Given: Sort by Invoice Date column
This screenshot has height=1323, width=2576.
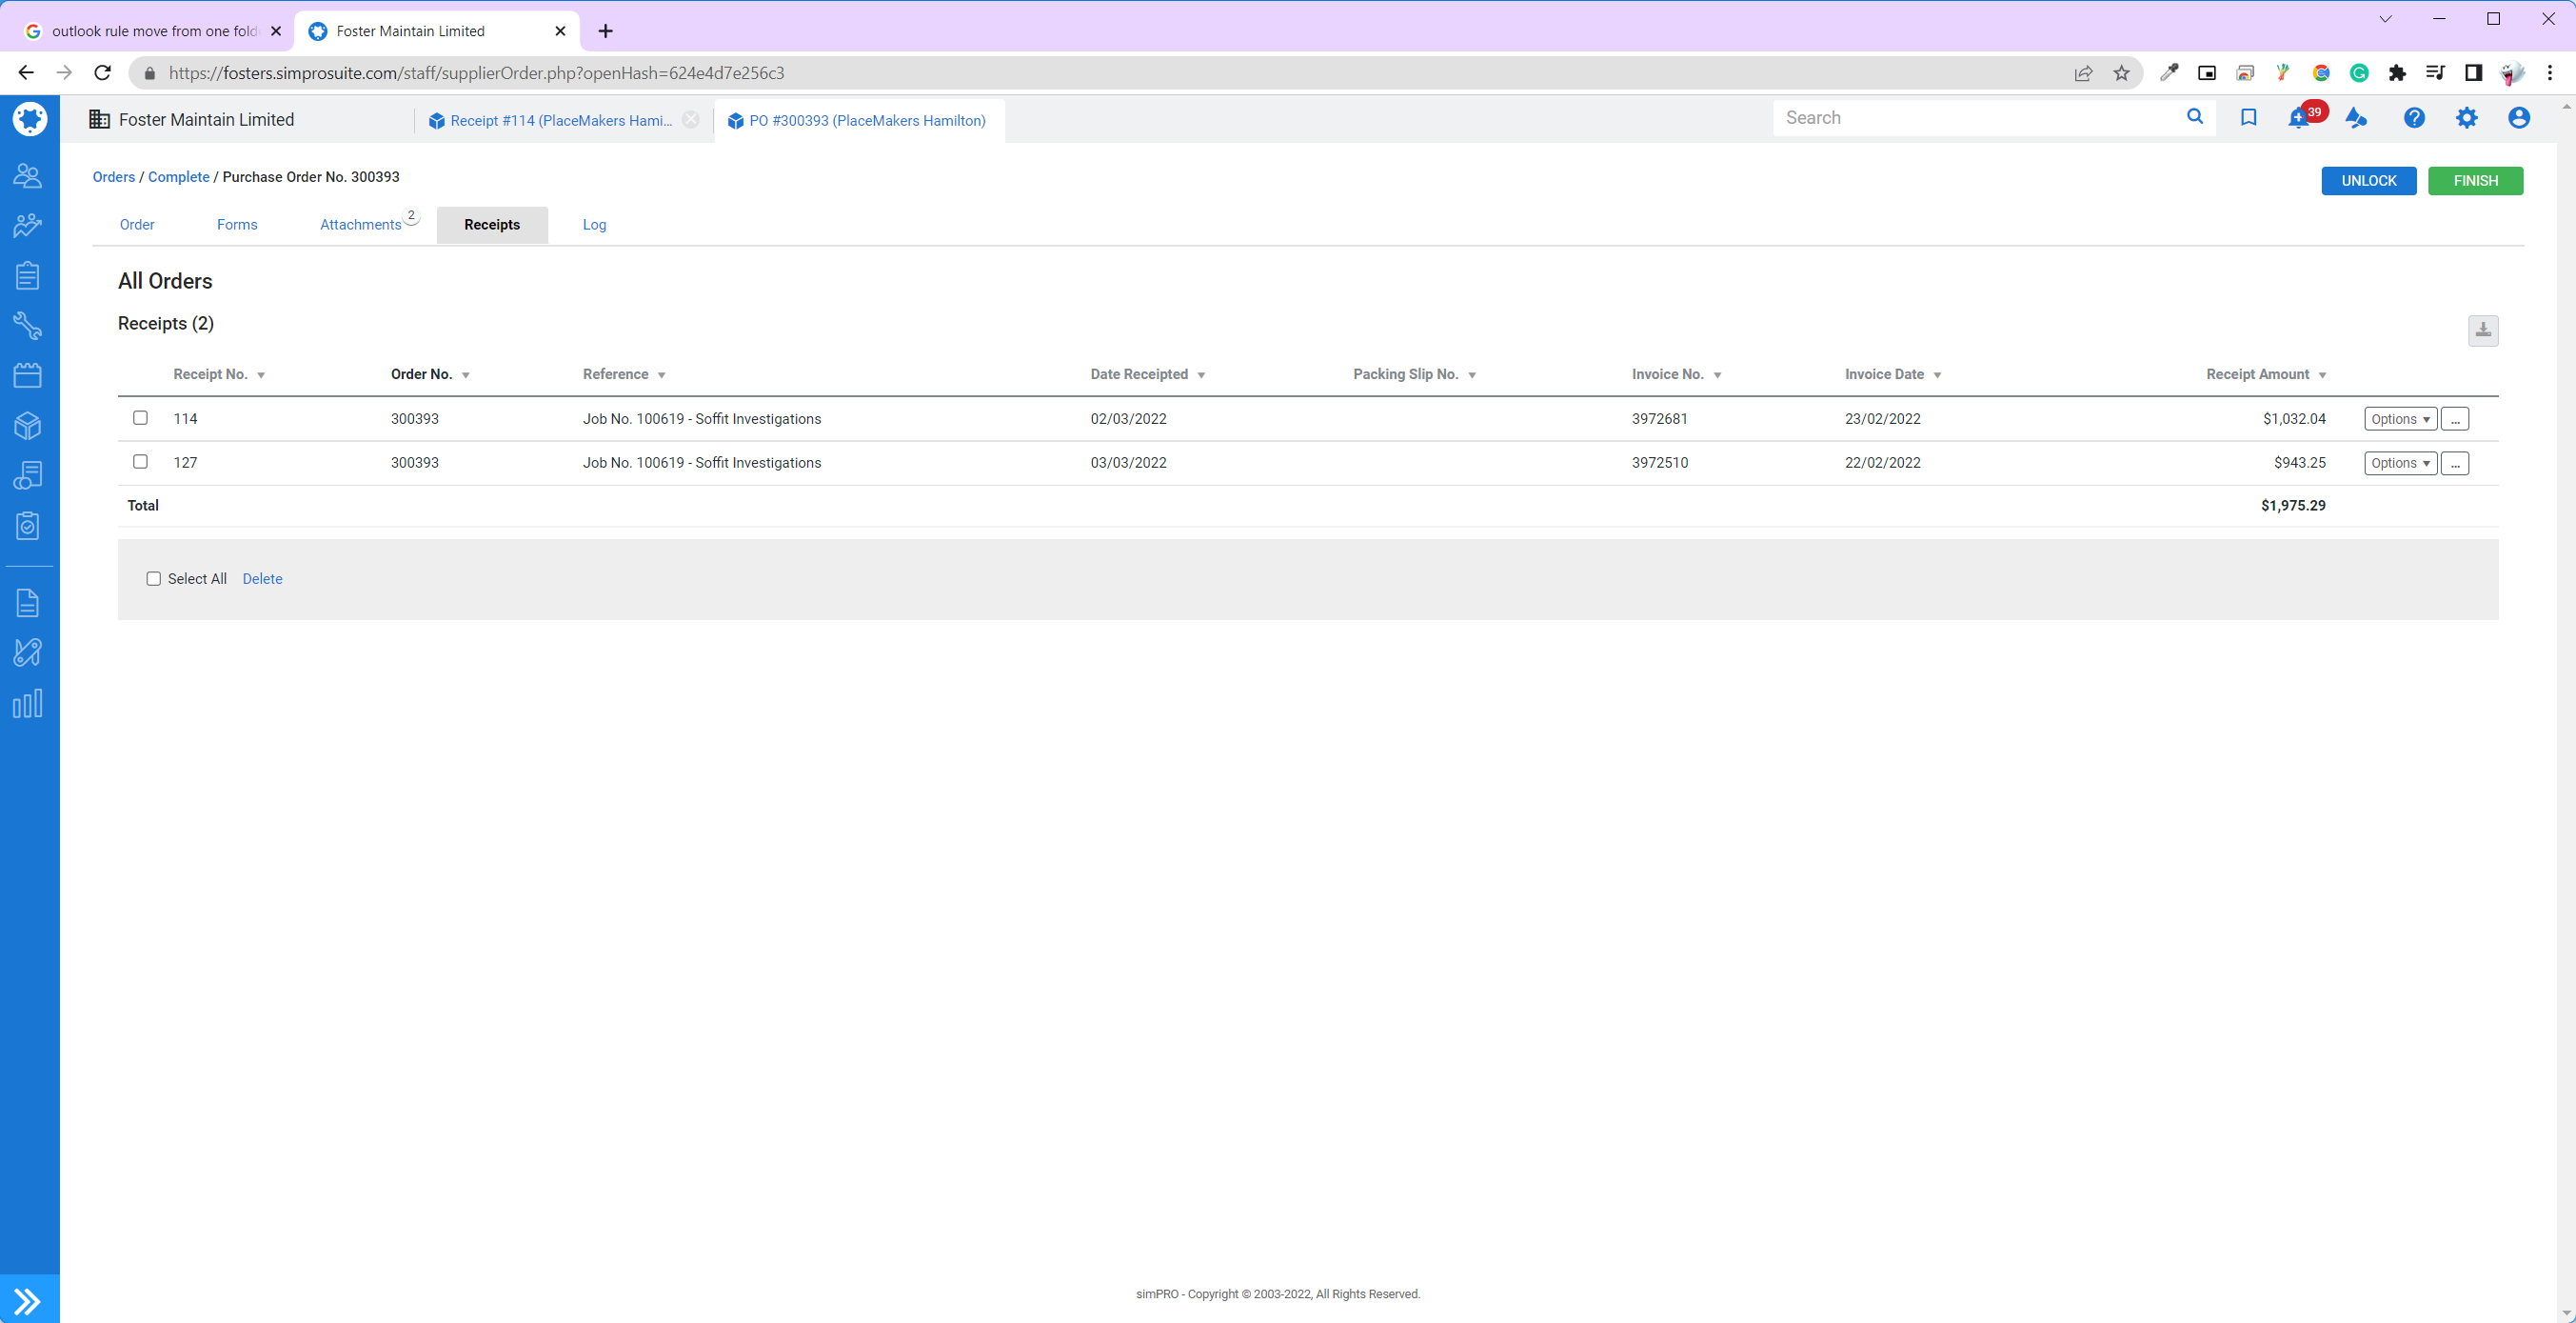Looking at the screenshot, I should click(1892, 374).
